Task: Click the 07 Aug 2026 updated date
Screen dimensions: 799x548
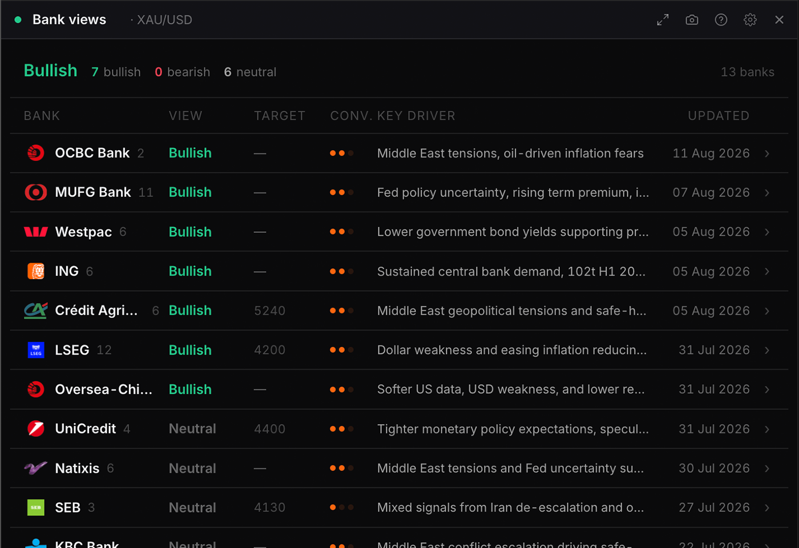Action: [711, 192]
